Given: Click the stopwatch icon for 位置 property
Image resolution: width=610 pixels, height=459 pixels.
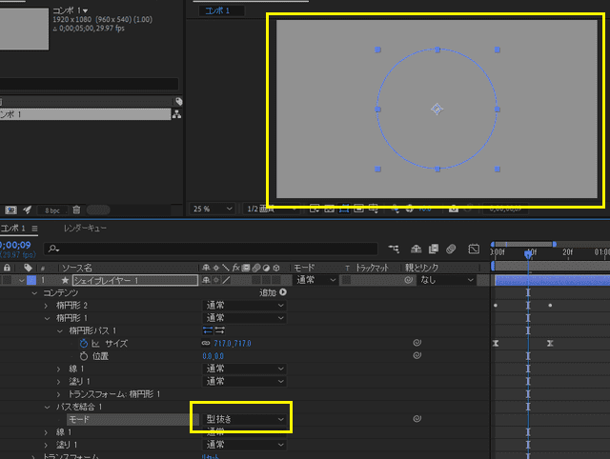Looking at the screenshot, I should pos(84,356).
